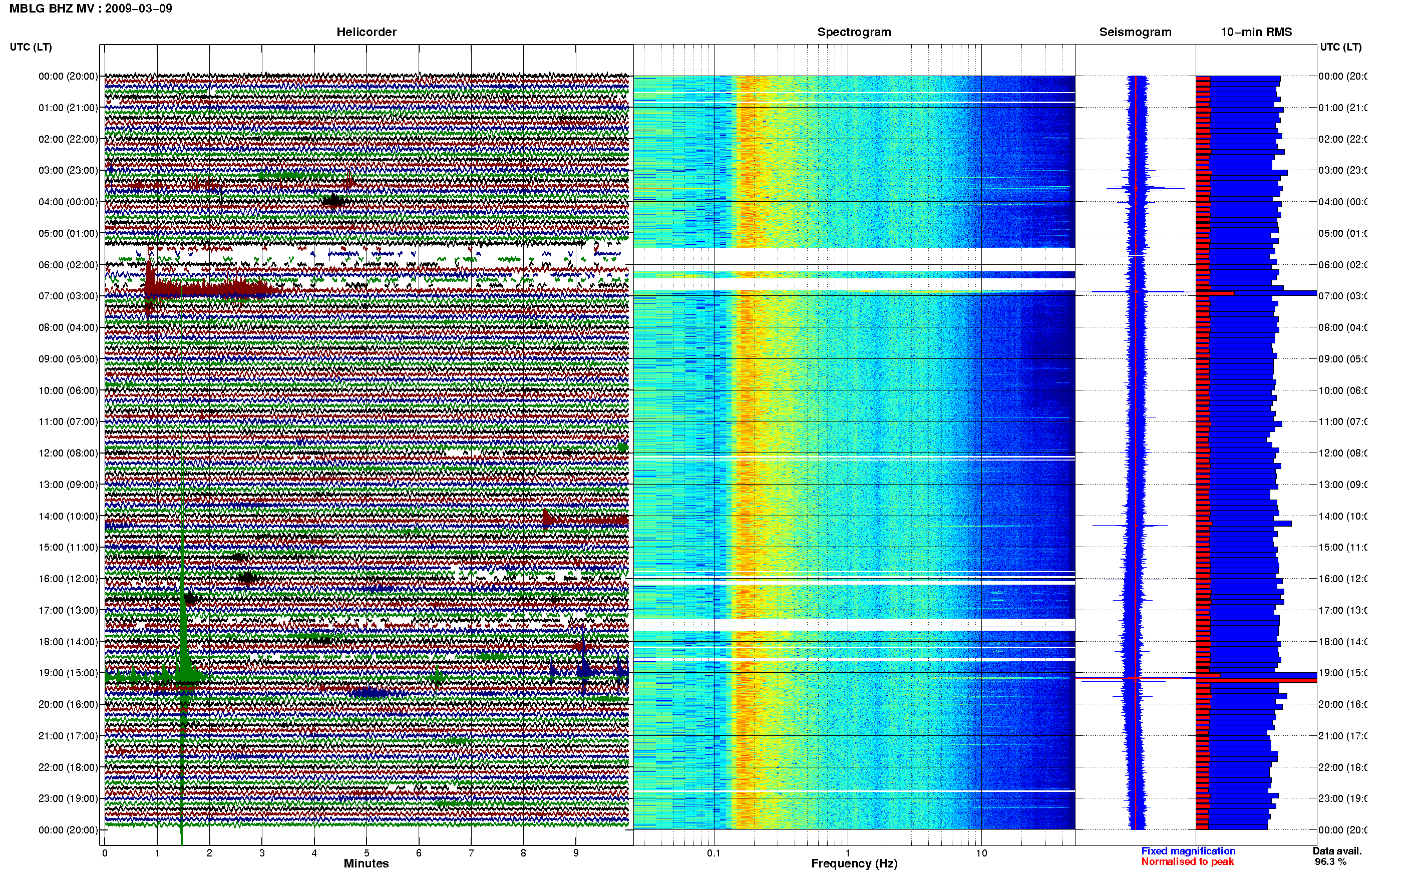Click the right-side 07:00 time label

pyautogui.click(x=1342, y=296)
